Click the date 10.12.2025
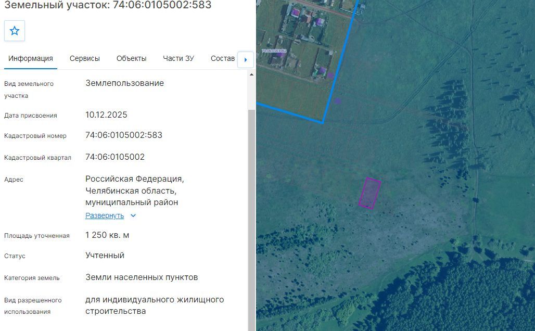 (x=106, y=114)
